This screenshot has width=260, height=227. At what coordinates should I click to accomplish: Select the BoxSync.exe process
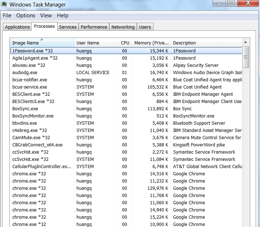pyautogui.click(x=126, y=109)
